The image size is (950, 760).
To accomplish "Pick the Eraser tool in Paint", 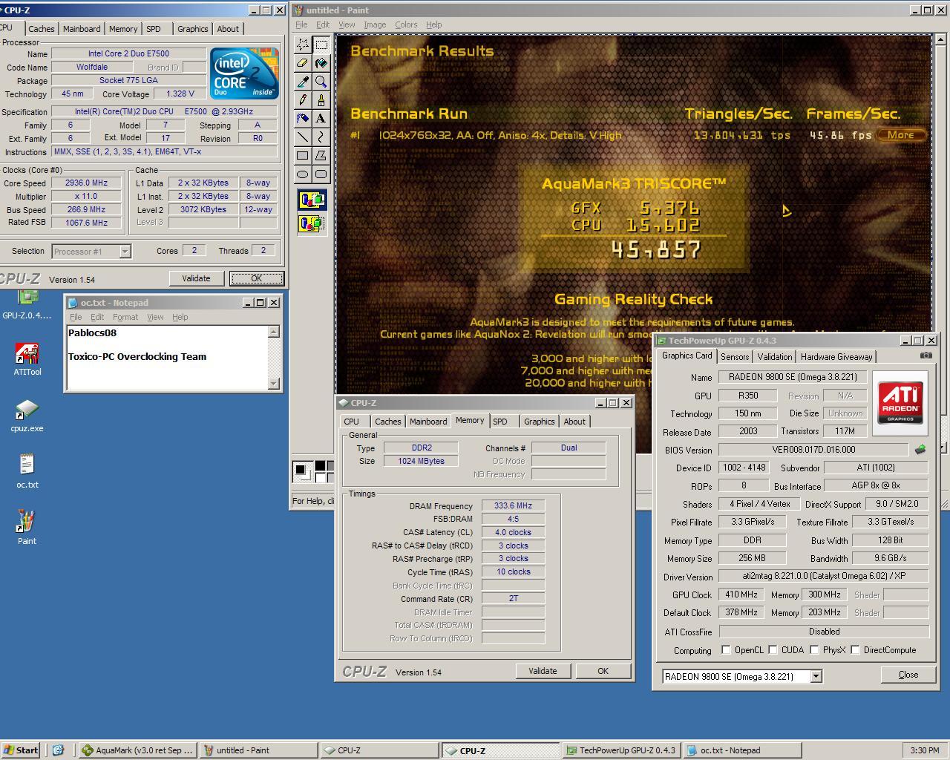I will tap(303, 63).
